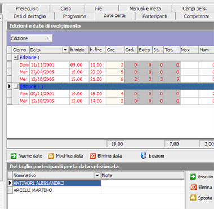Open the Nominativo column dropdown arrow

[x=97, y=175]
